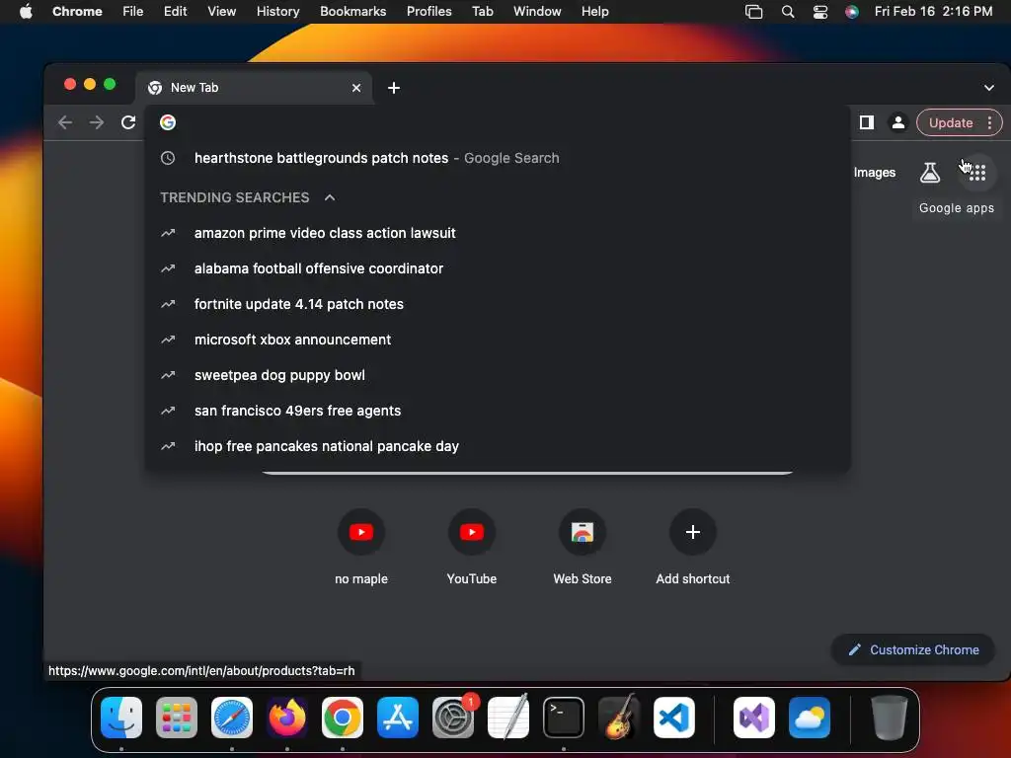The image size is (1011, 758).
Task: Open the profile avatar icon
Action: point(897,122)
